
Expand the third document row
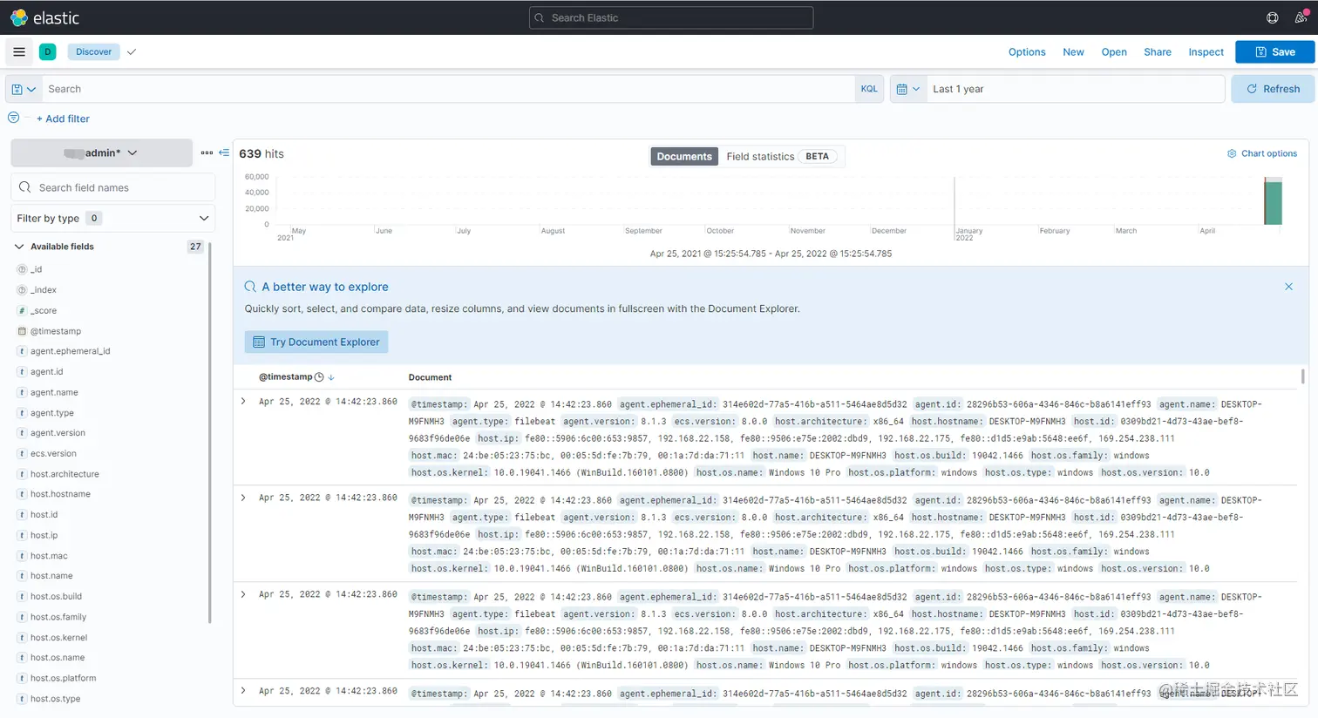[243, 594]
